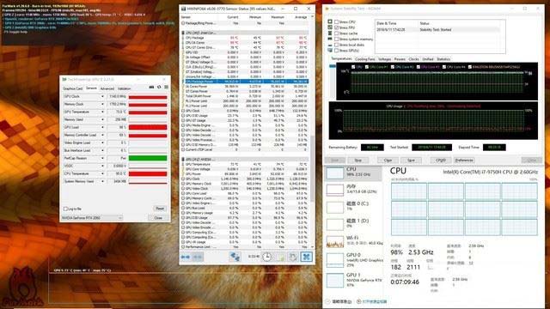550x309 pixels.
Task: Open Cooling Fans tab in AIDA64
Action: click(364, 59)
